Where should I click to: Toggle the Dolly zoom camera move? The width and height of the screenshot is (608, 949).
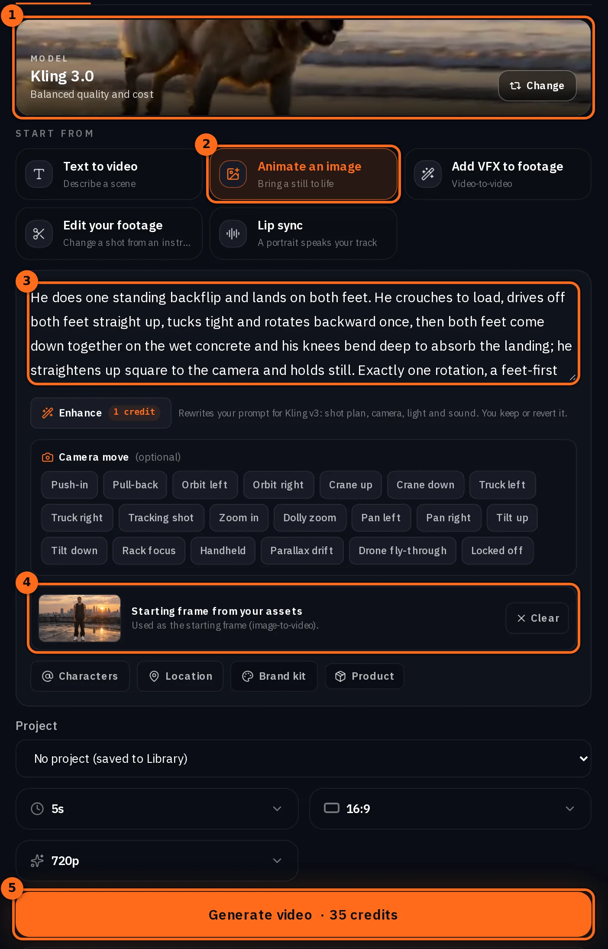pyautogui.click(x=310, y=518)
